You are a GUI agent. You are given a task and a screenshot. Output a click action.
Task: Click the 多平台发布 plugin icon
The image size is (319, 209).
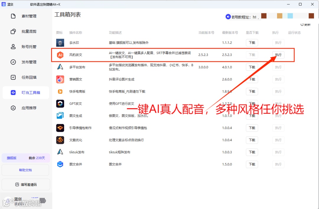point(60,67)
